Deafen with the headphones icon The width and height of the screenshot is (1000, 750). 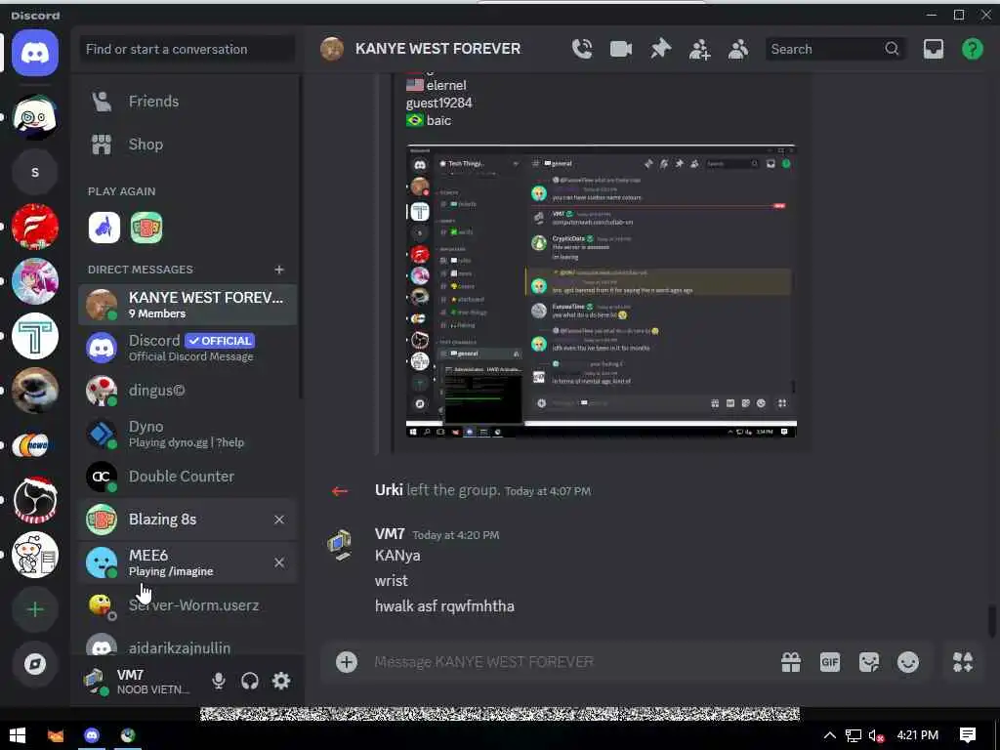tap(250, 681)
